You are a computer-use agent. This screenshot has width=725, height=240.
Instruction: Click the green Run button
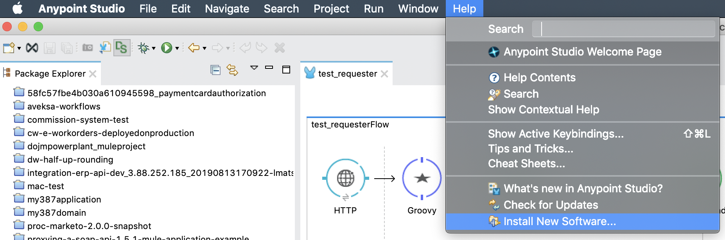pyautogui.click(x=167, y=48)
